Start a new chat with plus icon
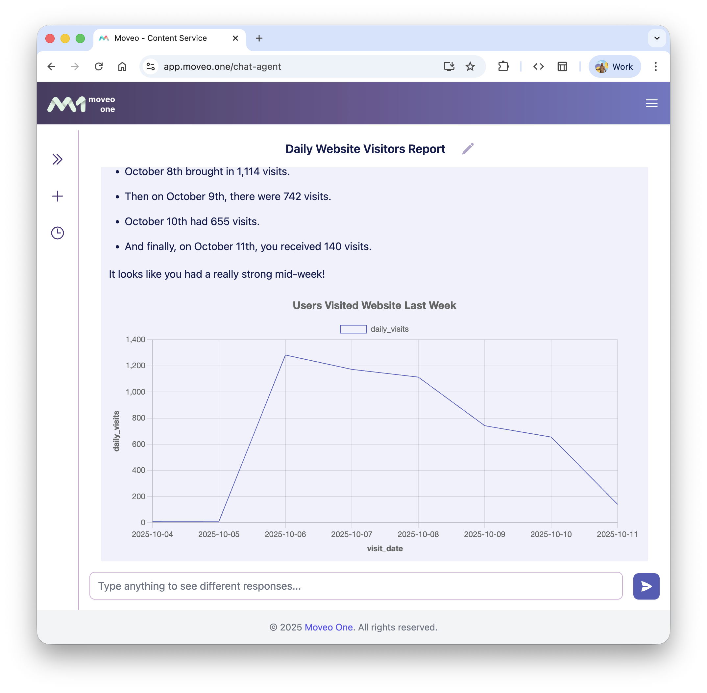 click(57, 196)
